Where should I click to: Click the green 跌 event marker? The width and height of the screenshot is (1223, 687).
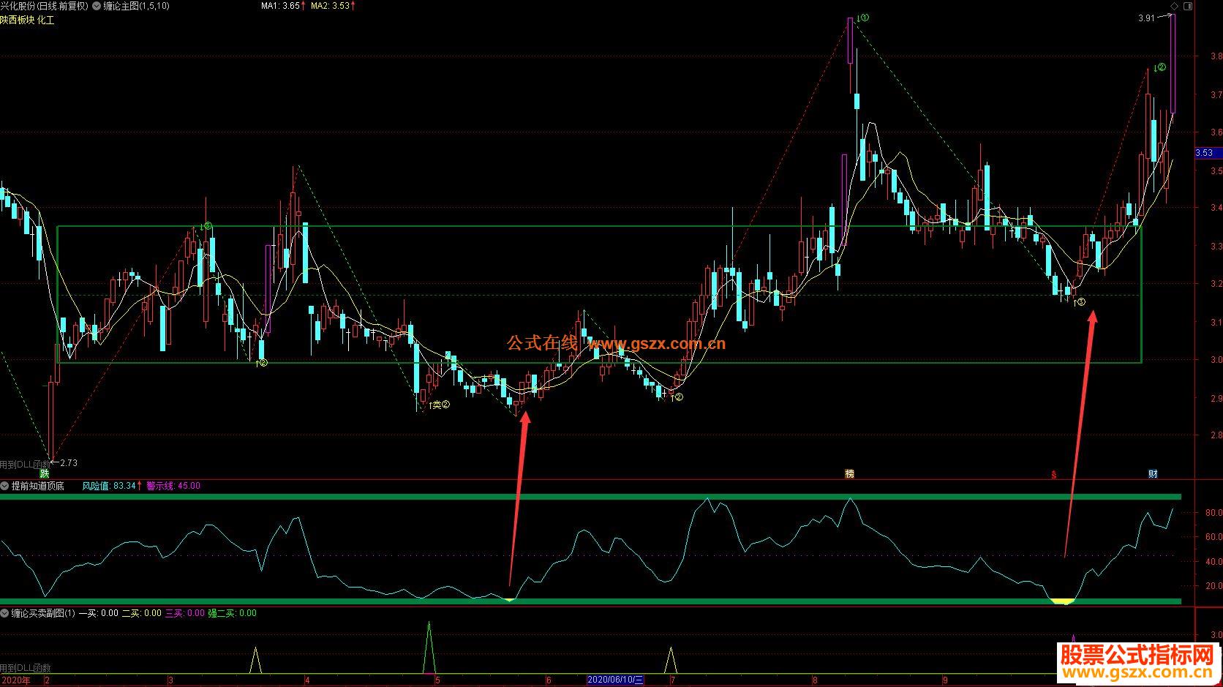point(45,474)
